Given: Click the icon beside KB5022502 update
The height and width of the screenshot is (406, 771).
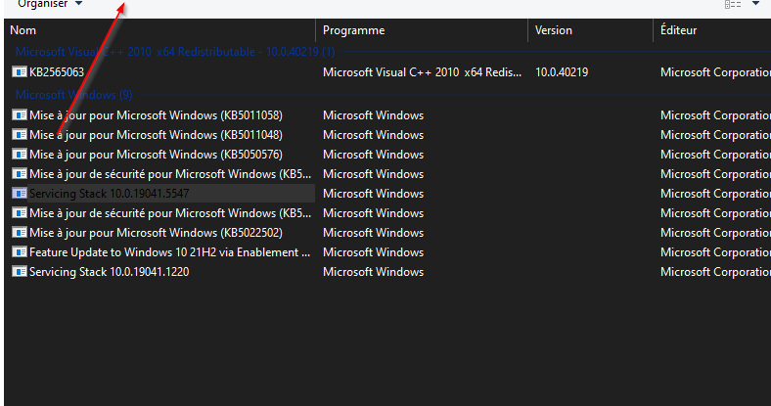Looking at the screenshot, I should 20,233.
